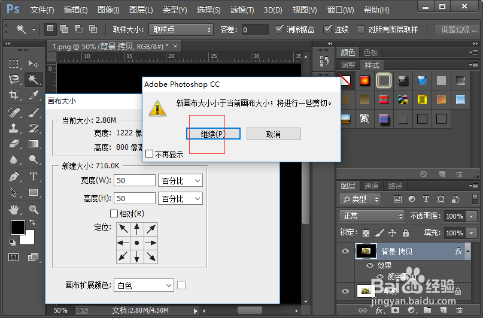Select the Brush tool
483x318 pixels.
tap(34, 112)
